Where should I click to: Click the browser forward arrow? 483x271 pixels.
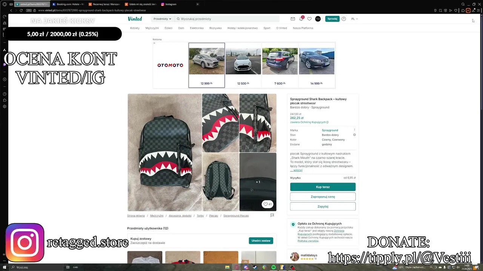pos(16,11)
